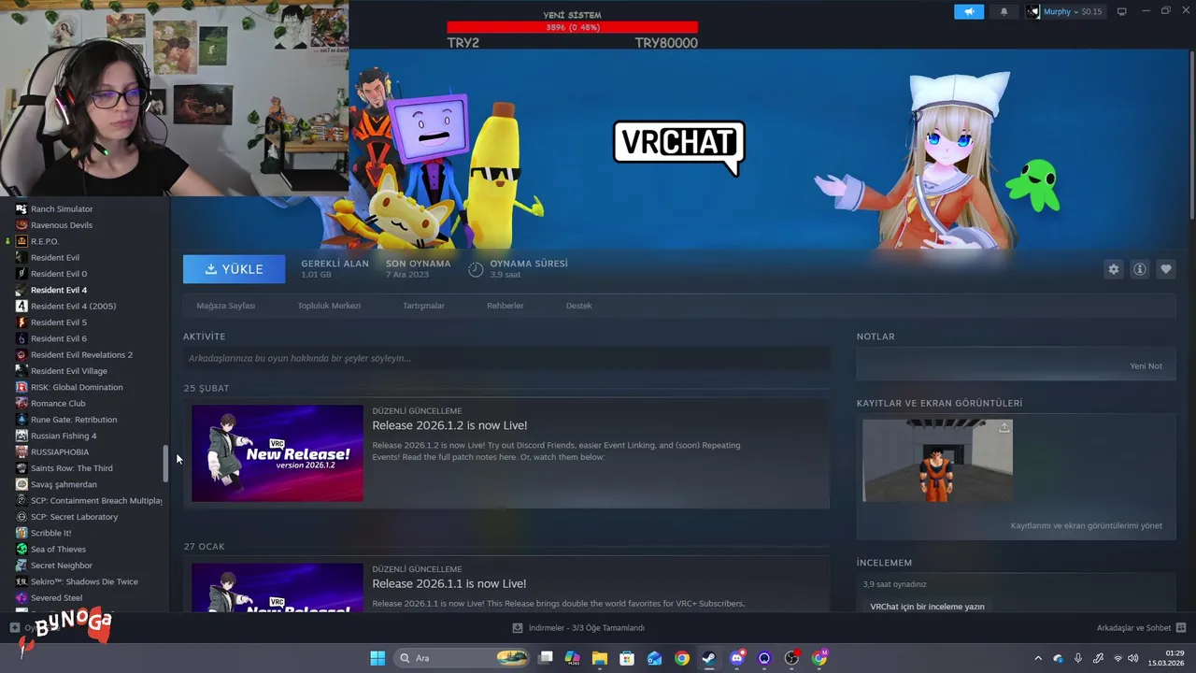Add VRChat to favorites heart icon
This screenshot has height=673, width=1196.
(1166, 269)
